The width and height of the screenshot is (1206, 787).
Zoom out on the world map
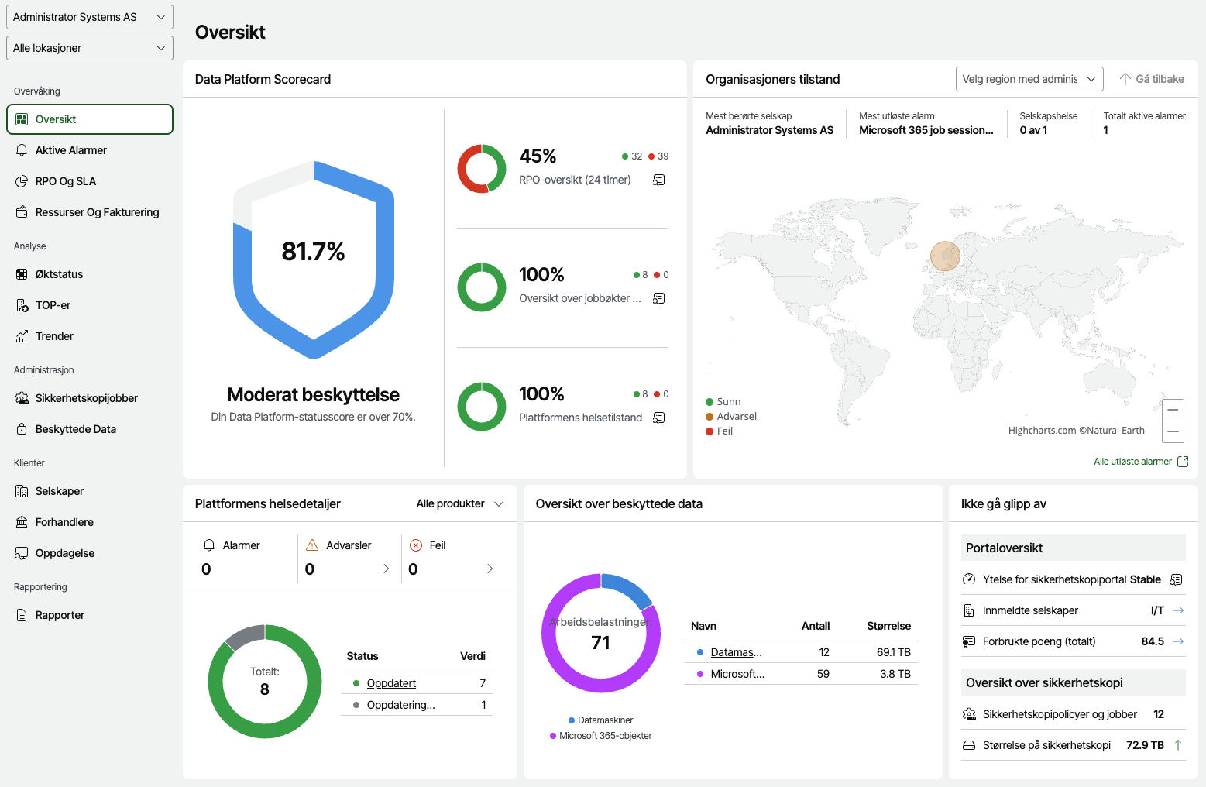(x=1173, y=431)
